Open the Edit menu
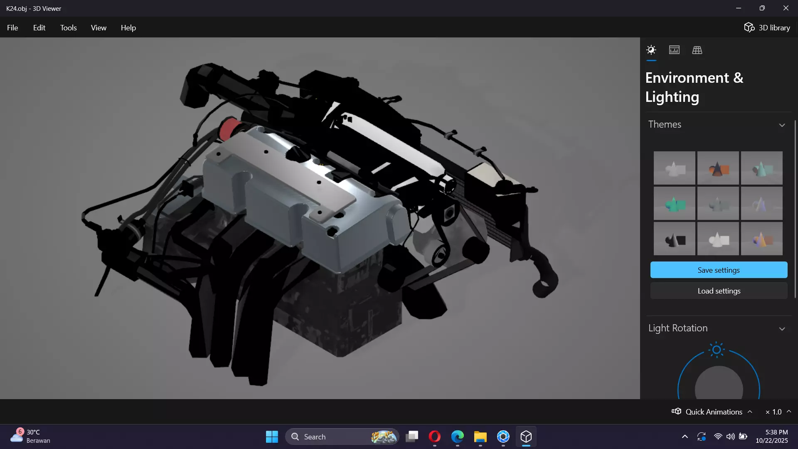 coord(39,27)
